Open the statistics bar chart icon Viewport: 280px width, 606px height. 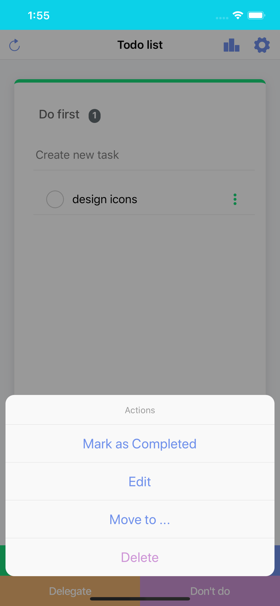pyautogui.click(x=232, y=45)
